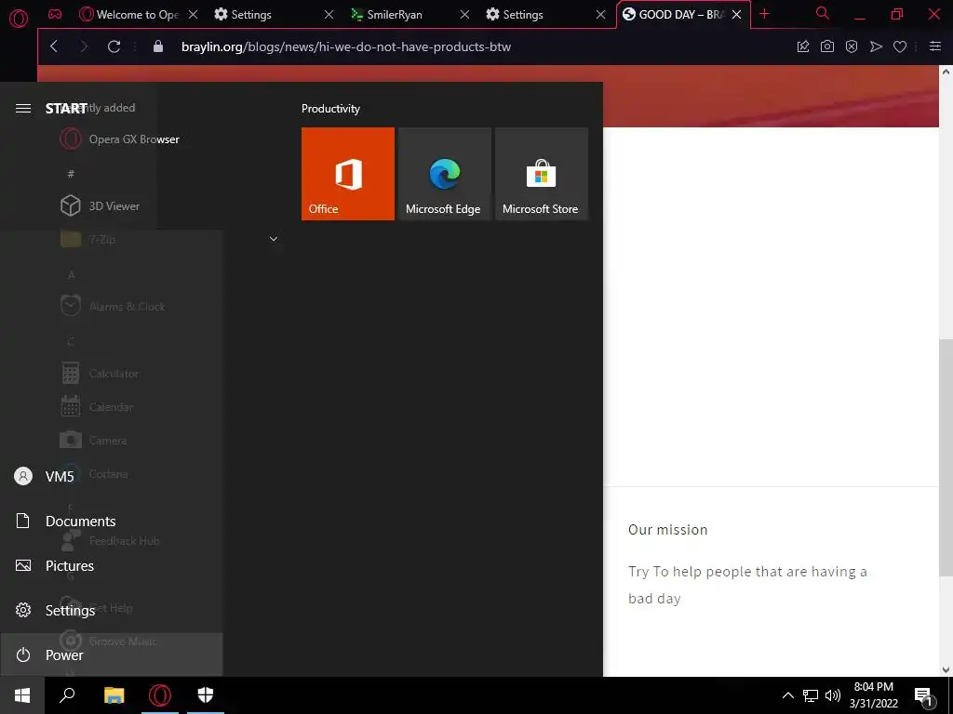Open File Explorer from the taskbar
The width and height of the screenshot is (953, 714).
[114, 695]
